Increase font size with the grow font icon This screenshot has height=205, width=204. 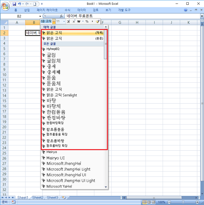pyautogui.click(x=69, y=21)
